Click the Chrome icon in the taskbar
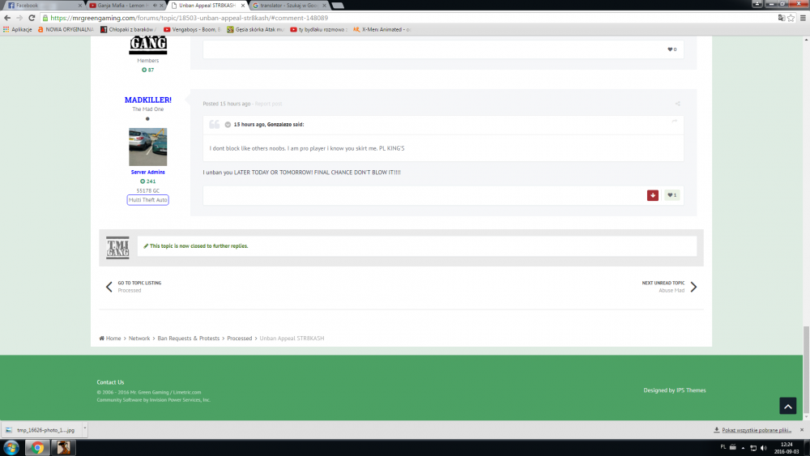The width and height of the screenshot is (810, 456). pyautogui.click(x=38, y=447)
